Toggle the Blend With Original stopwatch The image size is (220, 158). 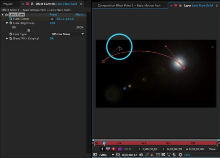click(x=11, y=38)
